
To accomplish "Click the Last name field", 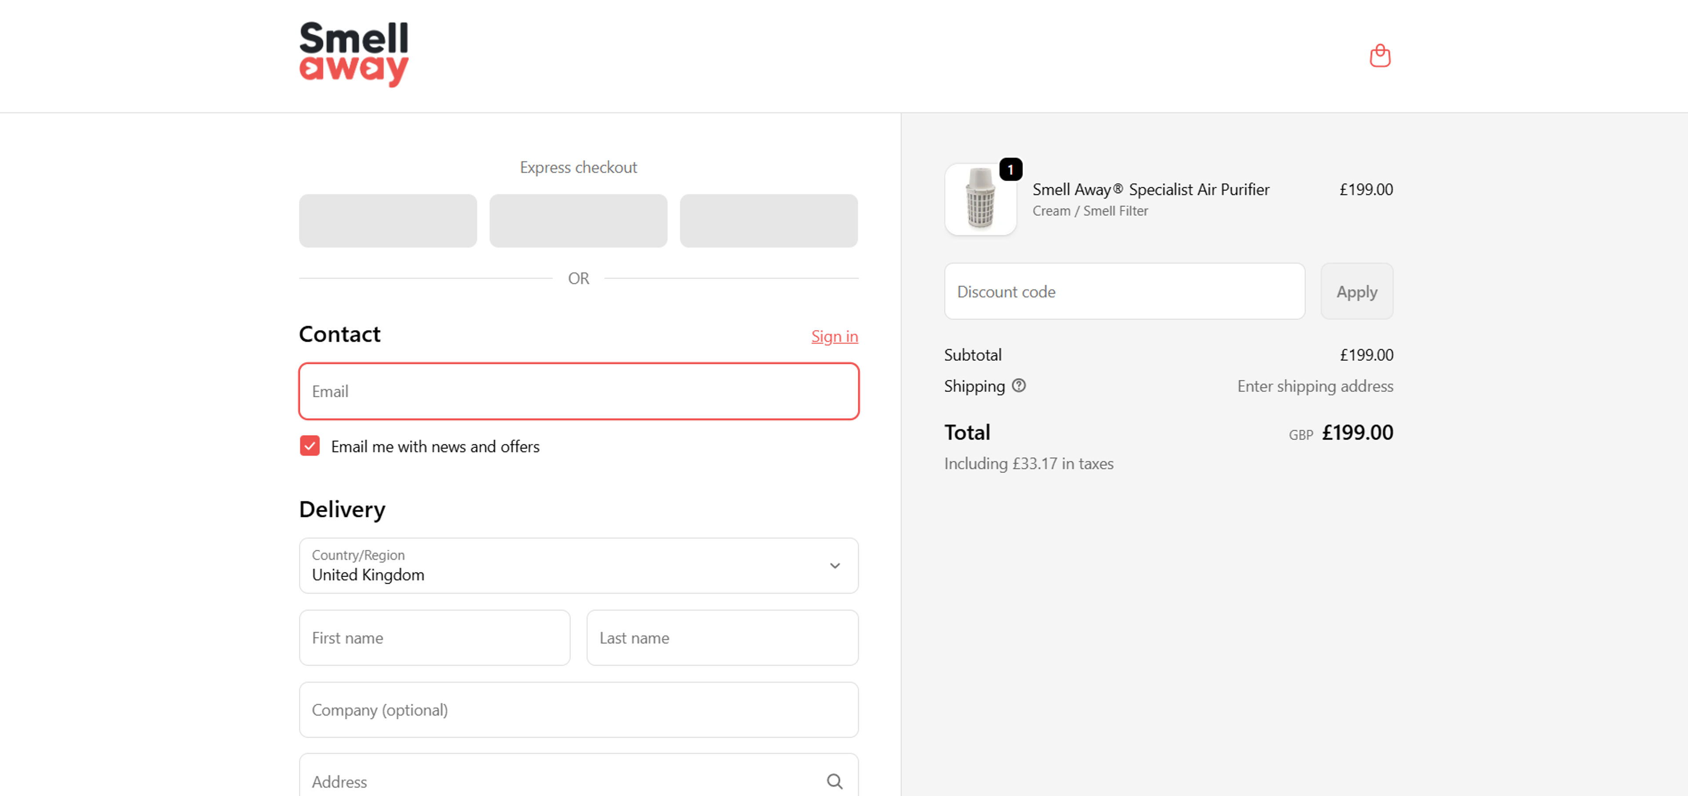I will [721, 637].
